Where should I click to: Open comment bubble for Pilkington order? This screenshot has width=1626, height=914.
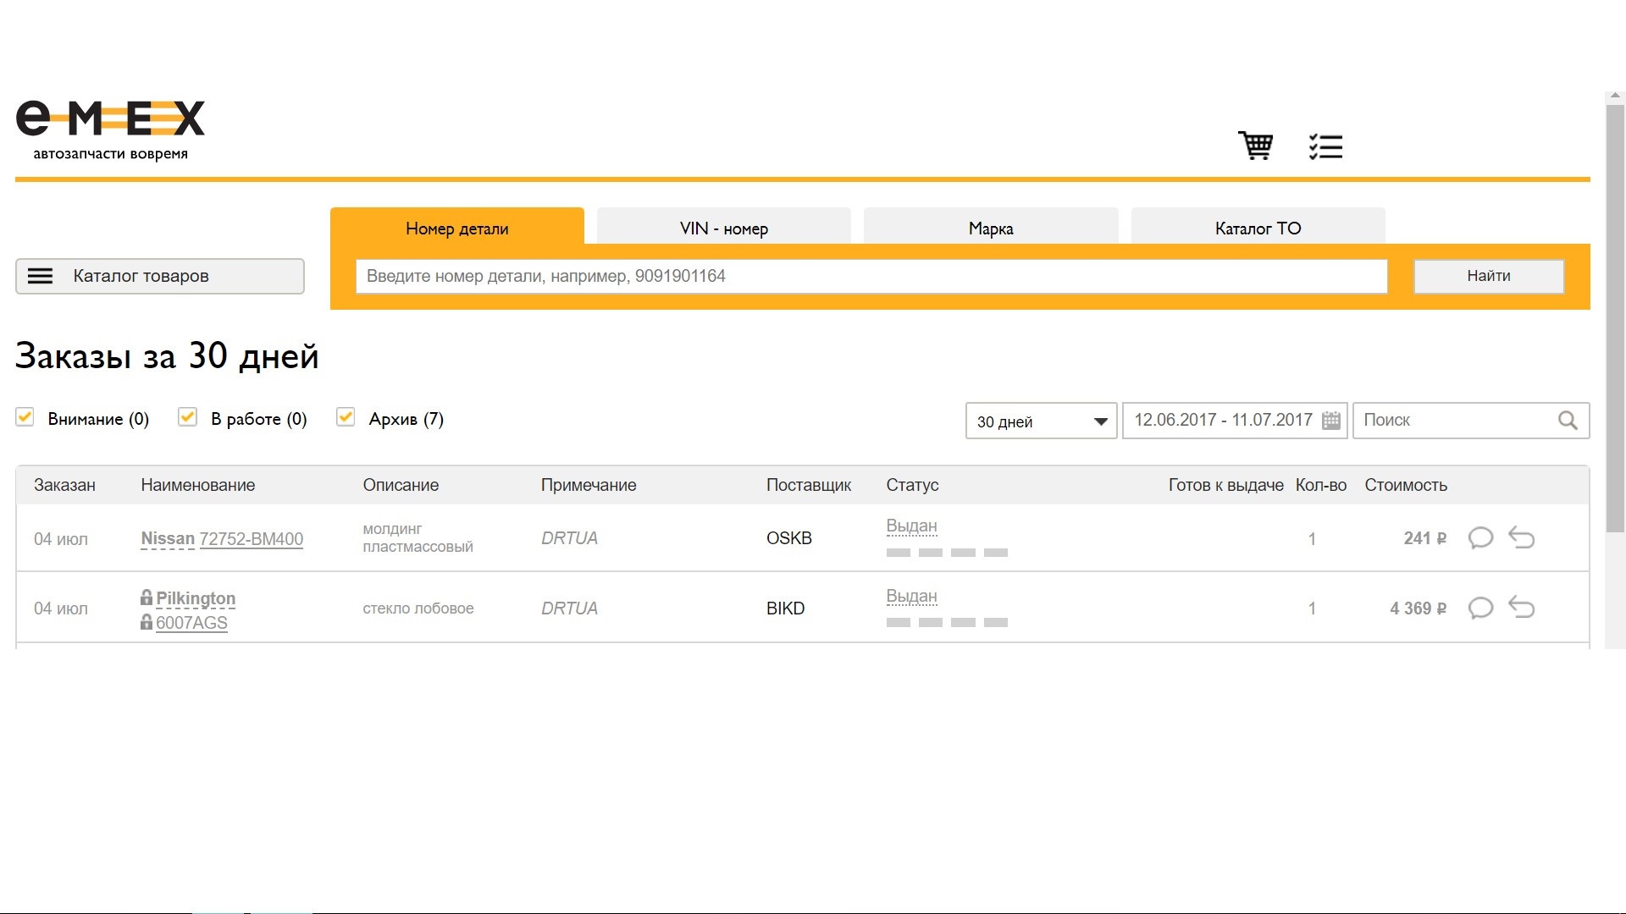point(1480,608)
